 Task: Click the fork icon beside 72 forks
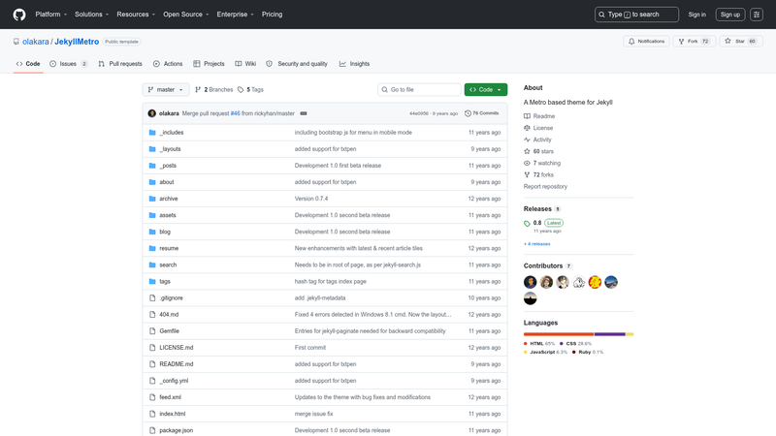[527, 175]
